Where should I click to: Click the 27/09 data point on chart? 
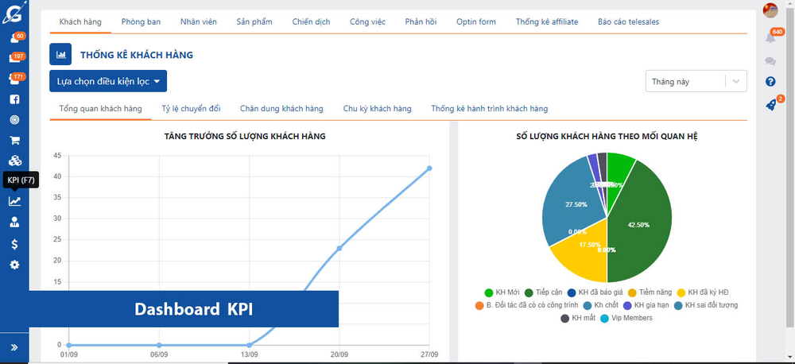[x=429, y=168]
